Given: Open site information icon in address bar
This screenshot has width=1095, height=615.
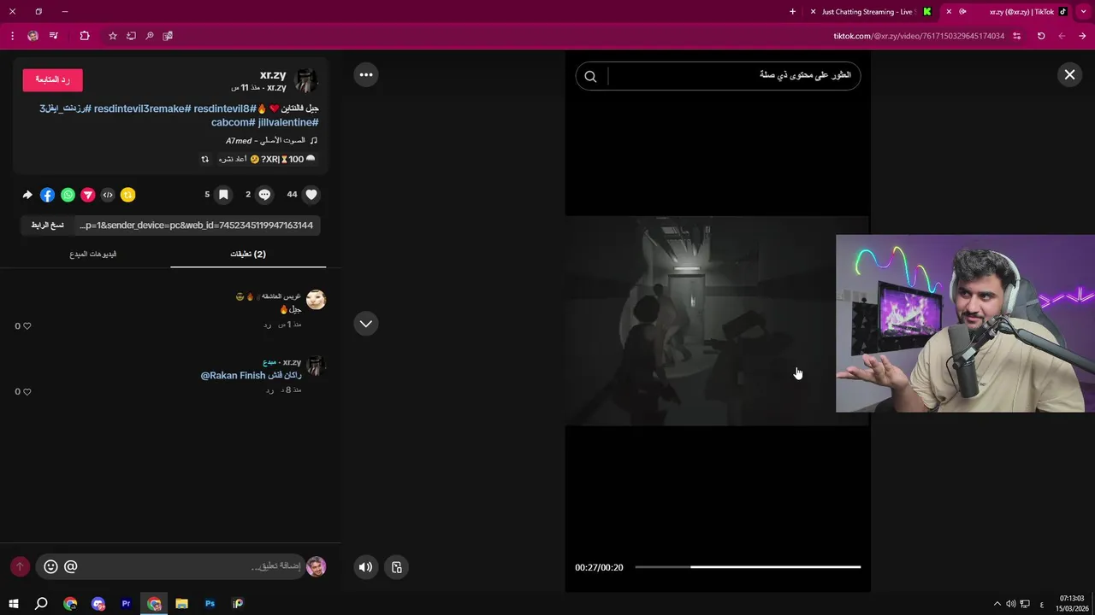Looking at the screenshot, I should point(1017,36).
